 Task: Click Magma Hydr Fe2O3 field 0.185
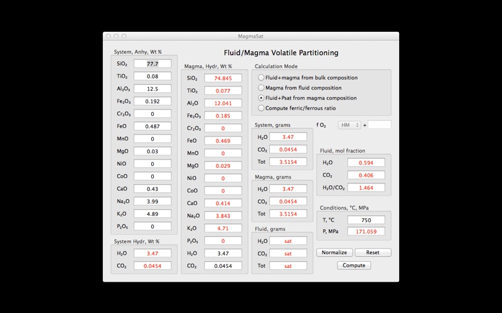pos(223,116)
